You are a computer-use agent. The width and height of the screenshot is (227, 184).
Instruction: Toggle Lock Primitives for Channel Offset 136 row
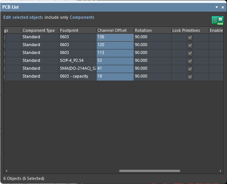(190, 37)
